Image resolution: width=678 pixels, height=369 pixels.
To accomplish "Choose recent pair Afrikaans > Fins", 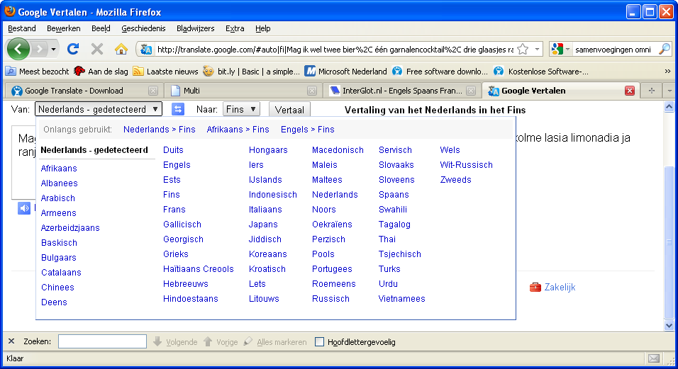I will click(x=238, y=130).
